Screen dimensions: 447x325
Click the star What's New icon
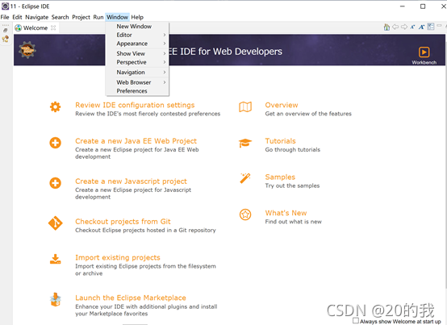[x=245, y=215]
